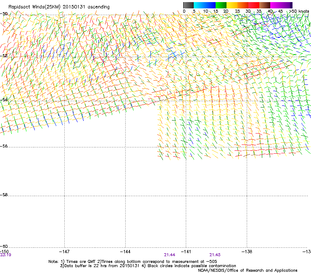Select the red 30-35 knots legend segment

point(254,5)
